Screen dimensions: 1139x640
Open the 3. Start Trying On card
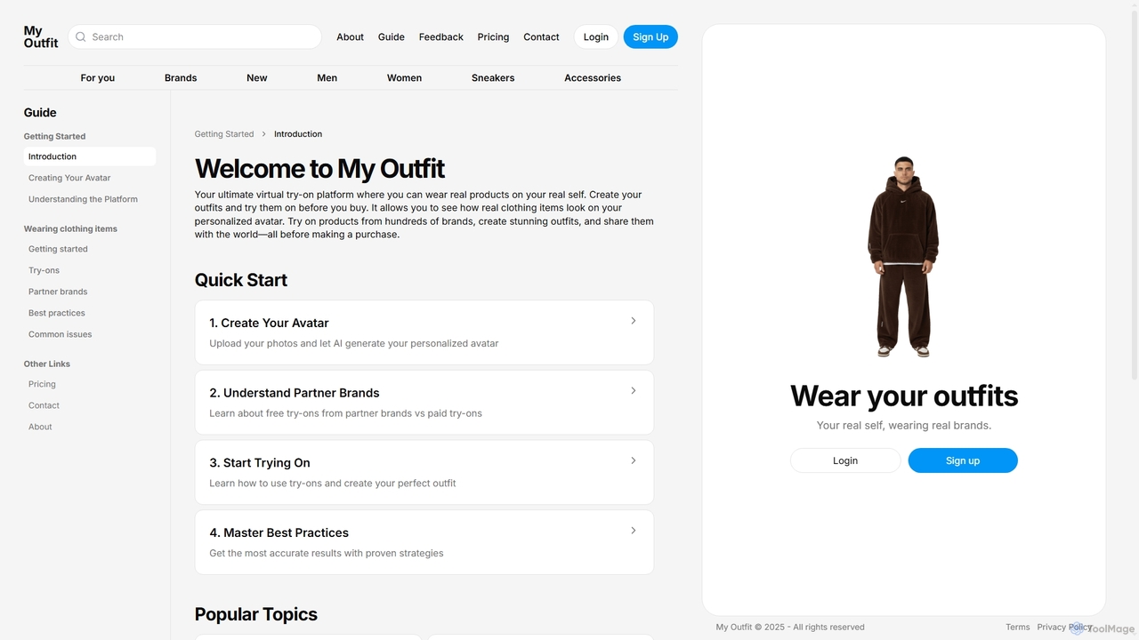(x=424, y=472)
